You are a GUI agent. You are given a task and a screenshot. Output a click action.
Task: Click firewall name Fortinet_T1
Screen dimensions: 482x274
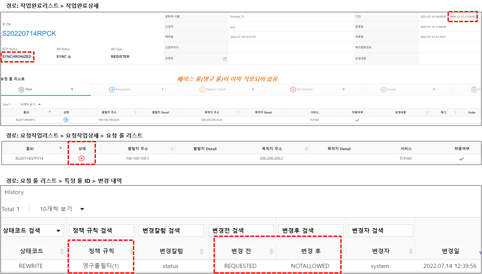237,17
